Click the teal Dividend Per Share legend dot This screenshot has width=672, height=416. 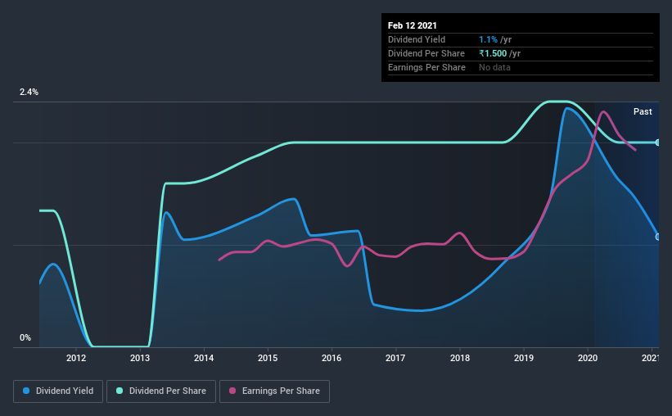[120, 391]
